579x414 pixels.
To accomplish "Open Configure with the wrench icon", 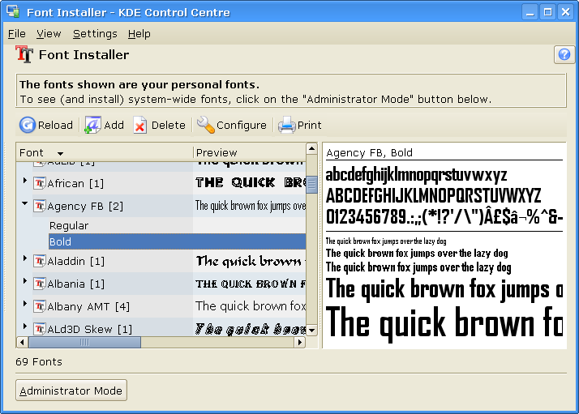I will pos(206,125).
